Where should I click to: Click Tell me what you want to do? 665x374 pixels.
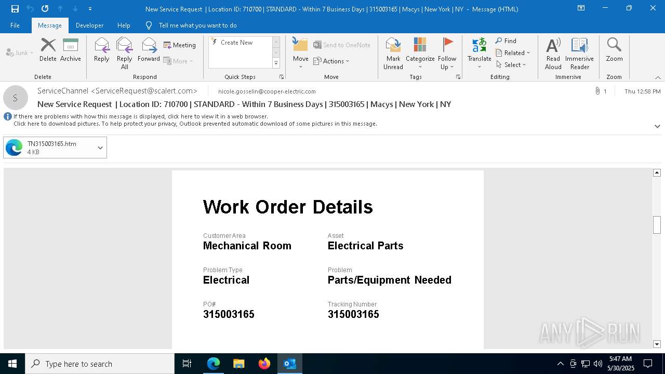coord(197,25)
